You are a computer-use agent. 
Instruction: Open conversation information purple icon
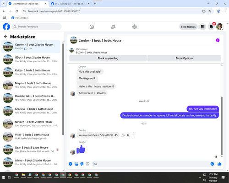click(218, 40)
